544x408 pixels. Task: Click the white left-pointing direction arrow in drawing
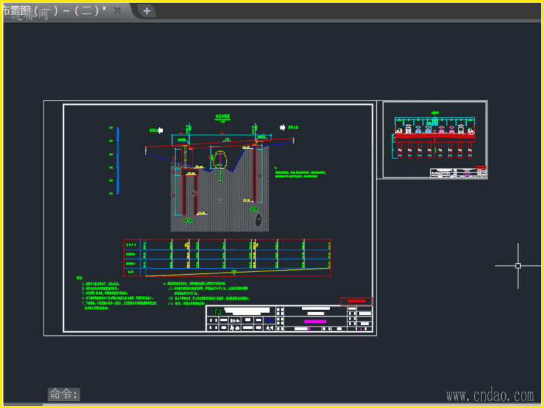(161, 129)
